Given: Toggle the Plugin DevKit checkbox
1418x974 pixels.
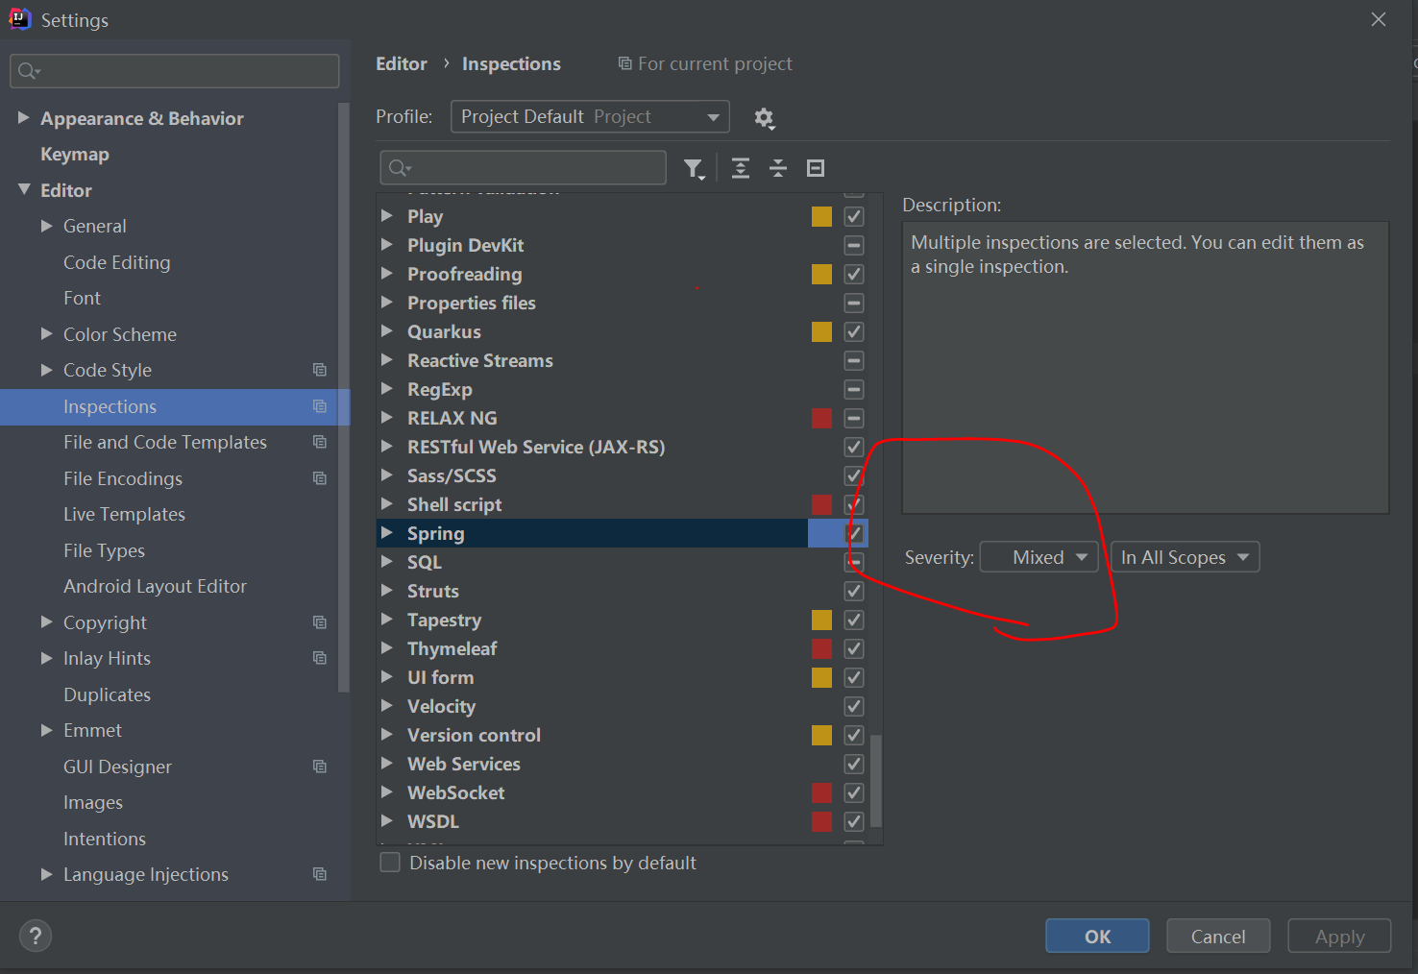Looking at the screenshot, I should click(x=854, y=245).
